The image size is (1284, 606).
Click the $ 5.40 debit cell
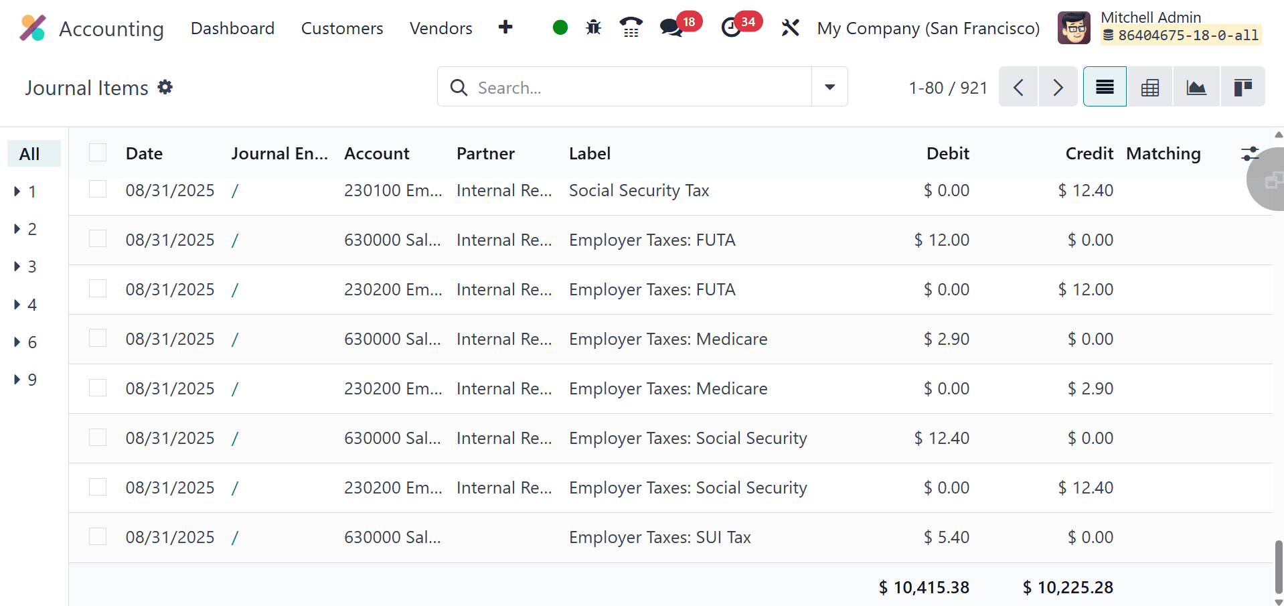click(947, 537)
